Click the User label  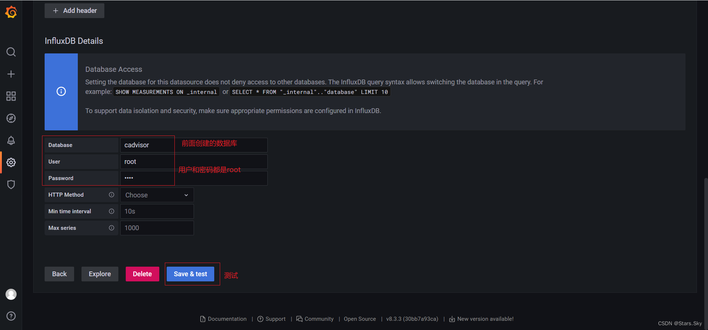click(54, 162)
